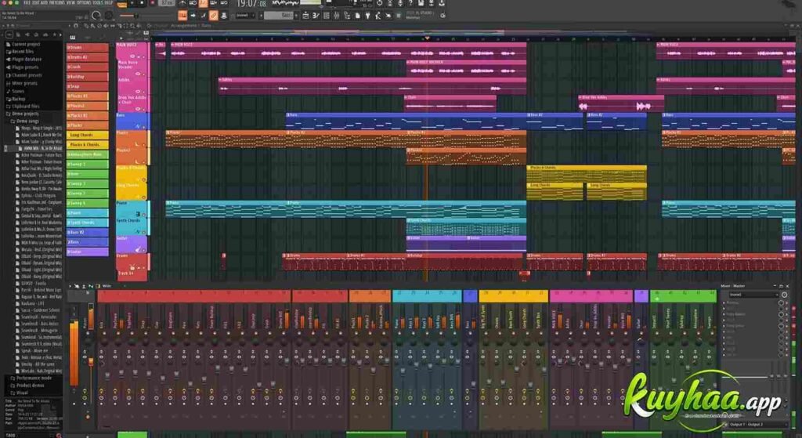Expand Channel presets in browser

click(26, 75)
